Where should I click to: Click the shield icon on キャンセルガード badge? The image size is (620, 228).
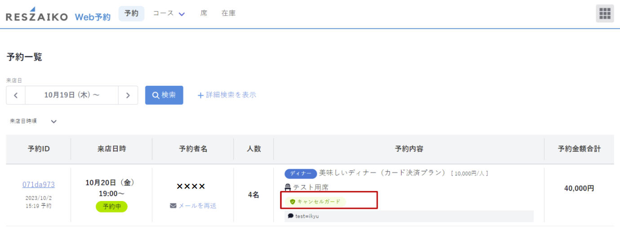[292, 202]
